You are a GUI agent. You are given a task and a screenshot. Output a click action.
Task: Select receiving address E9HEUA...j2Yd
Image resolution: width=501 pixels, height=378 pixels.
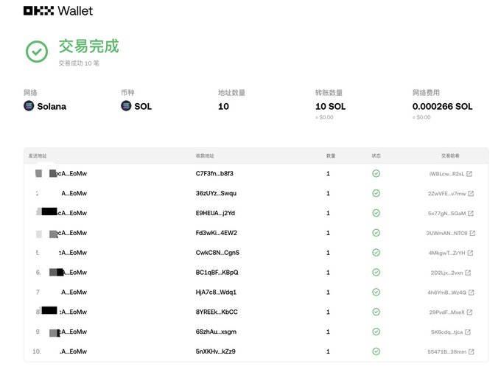pyautogui.click(x=215, y=213)
